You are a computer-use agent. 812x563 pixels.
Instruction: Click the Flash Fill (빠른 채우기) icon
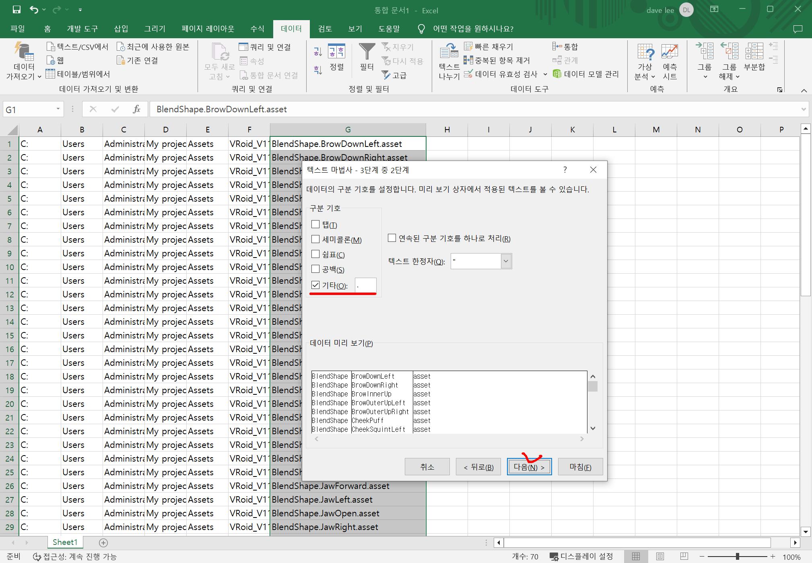468,47
